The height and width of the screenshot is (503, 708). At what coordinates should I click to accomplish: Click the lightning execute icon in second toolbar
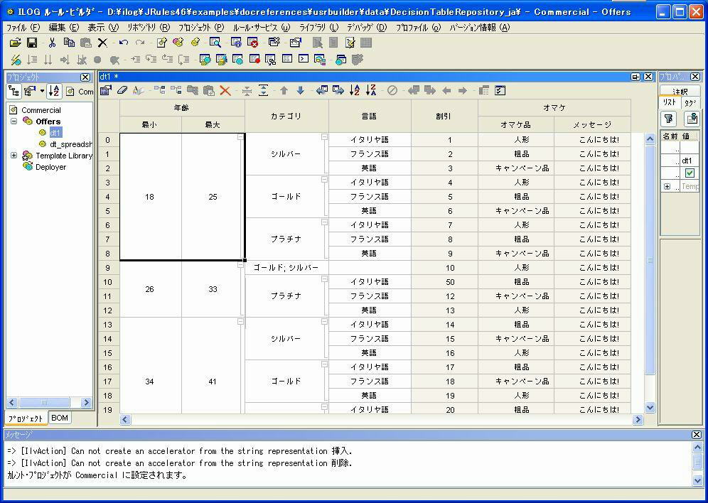coord(16,60)
